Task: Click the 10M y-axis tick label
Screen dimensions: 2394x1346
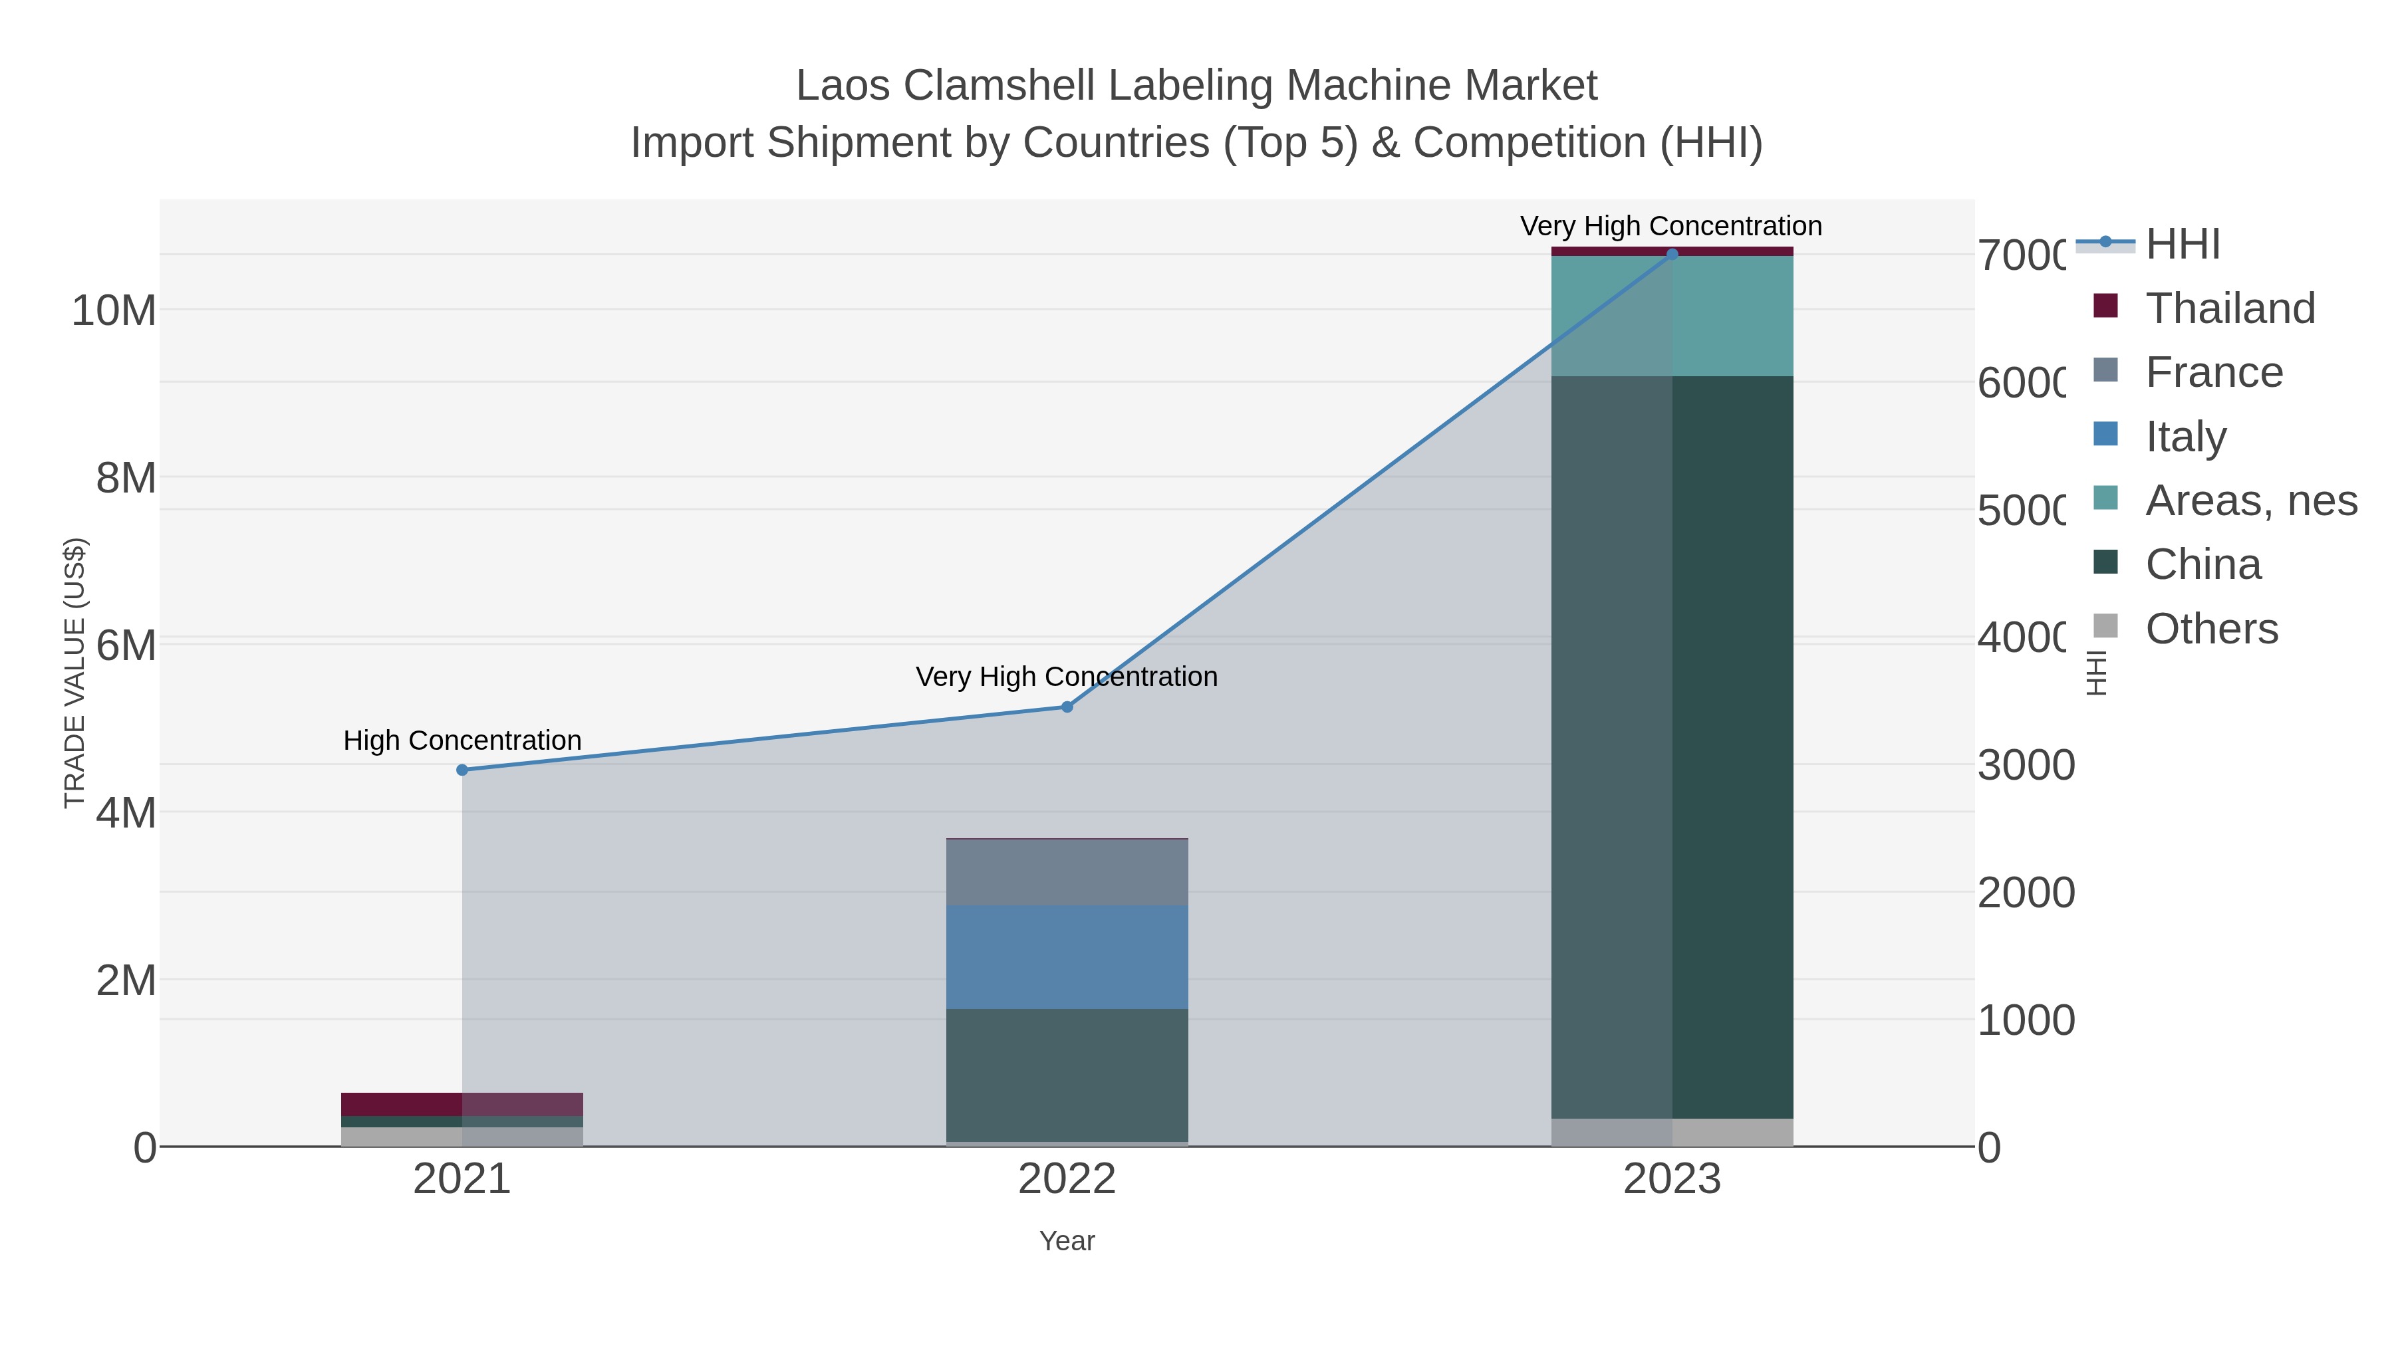Action: point(113,310)
